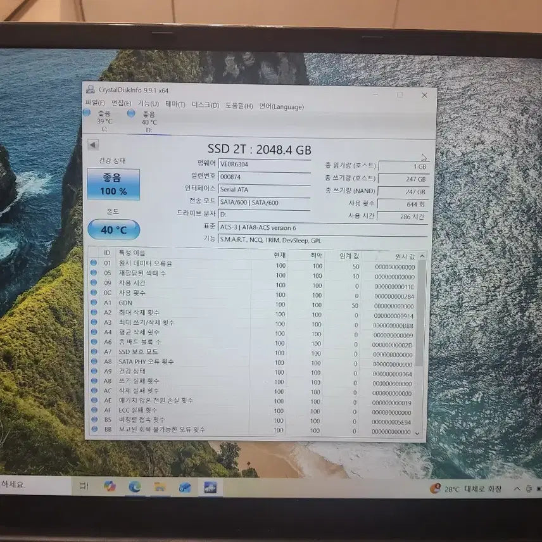Click status icon of ECC 실패 횟수 row

click(x=94, y=409)
